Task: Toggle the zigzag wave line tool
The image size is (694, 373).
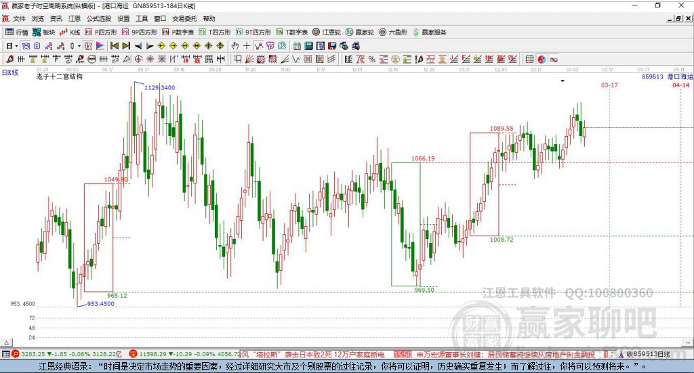Action: click(258, 46)
